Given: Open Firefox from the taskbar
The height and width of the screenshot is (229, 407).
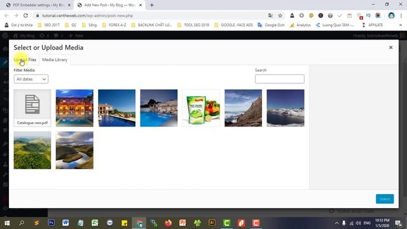Looking at the screenshot, I should point(168,223).
